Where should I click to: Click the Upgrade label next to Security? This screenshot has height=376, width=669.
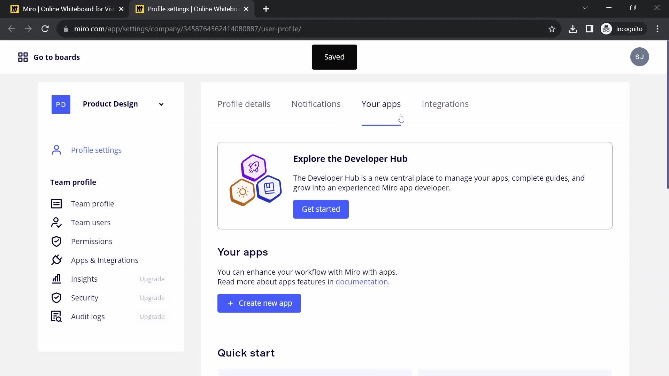click(152, 298)
